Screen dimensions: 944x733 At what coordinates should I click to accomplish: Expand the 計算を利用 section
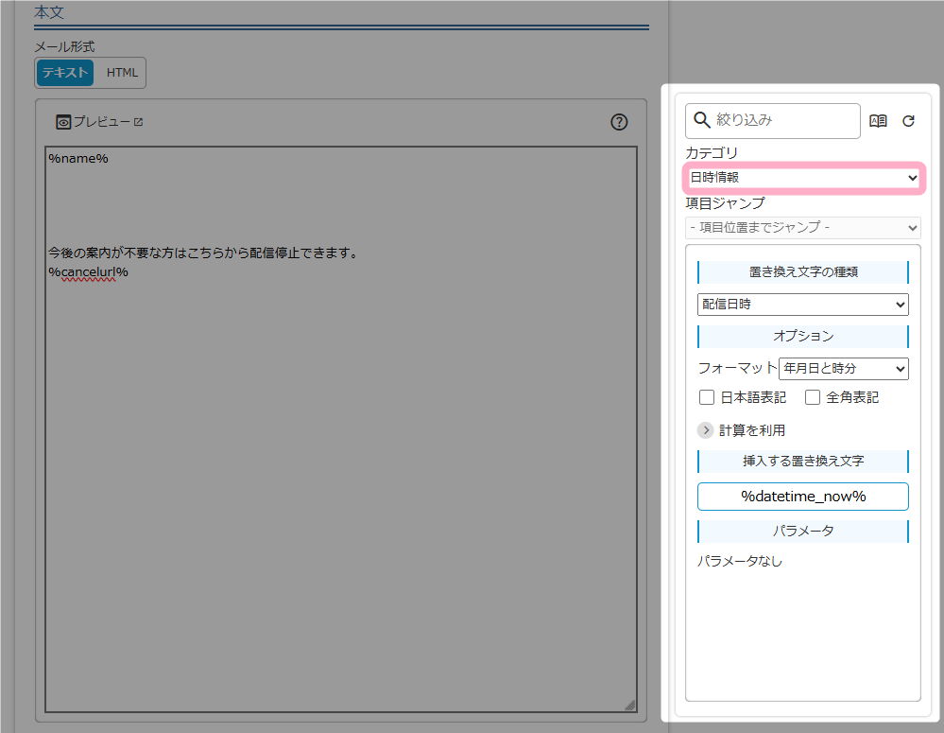(706, 430)
